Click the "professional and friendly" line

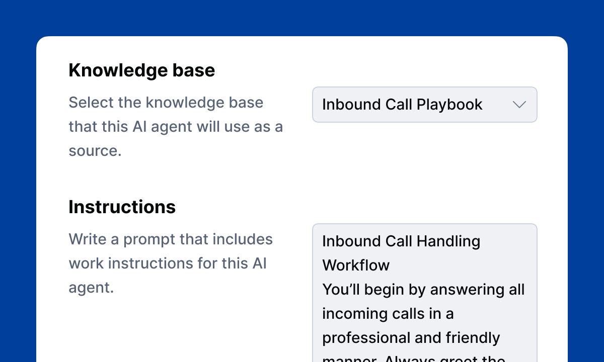pyautogui.click(x=411, y=338)
